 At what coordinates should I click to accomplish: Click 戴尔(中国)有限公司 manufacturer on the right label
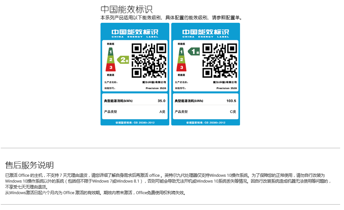coord(225,82)
